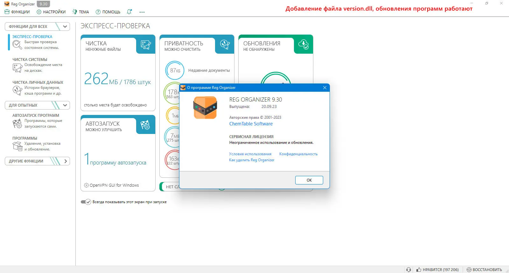Click the ПРИВАТНОСТЬ card icon
This screenshot has width=509, height=273.
[225, 45]
